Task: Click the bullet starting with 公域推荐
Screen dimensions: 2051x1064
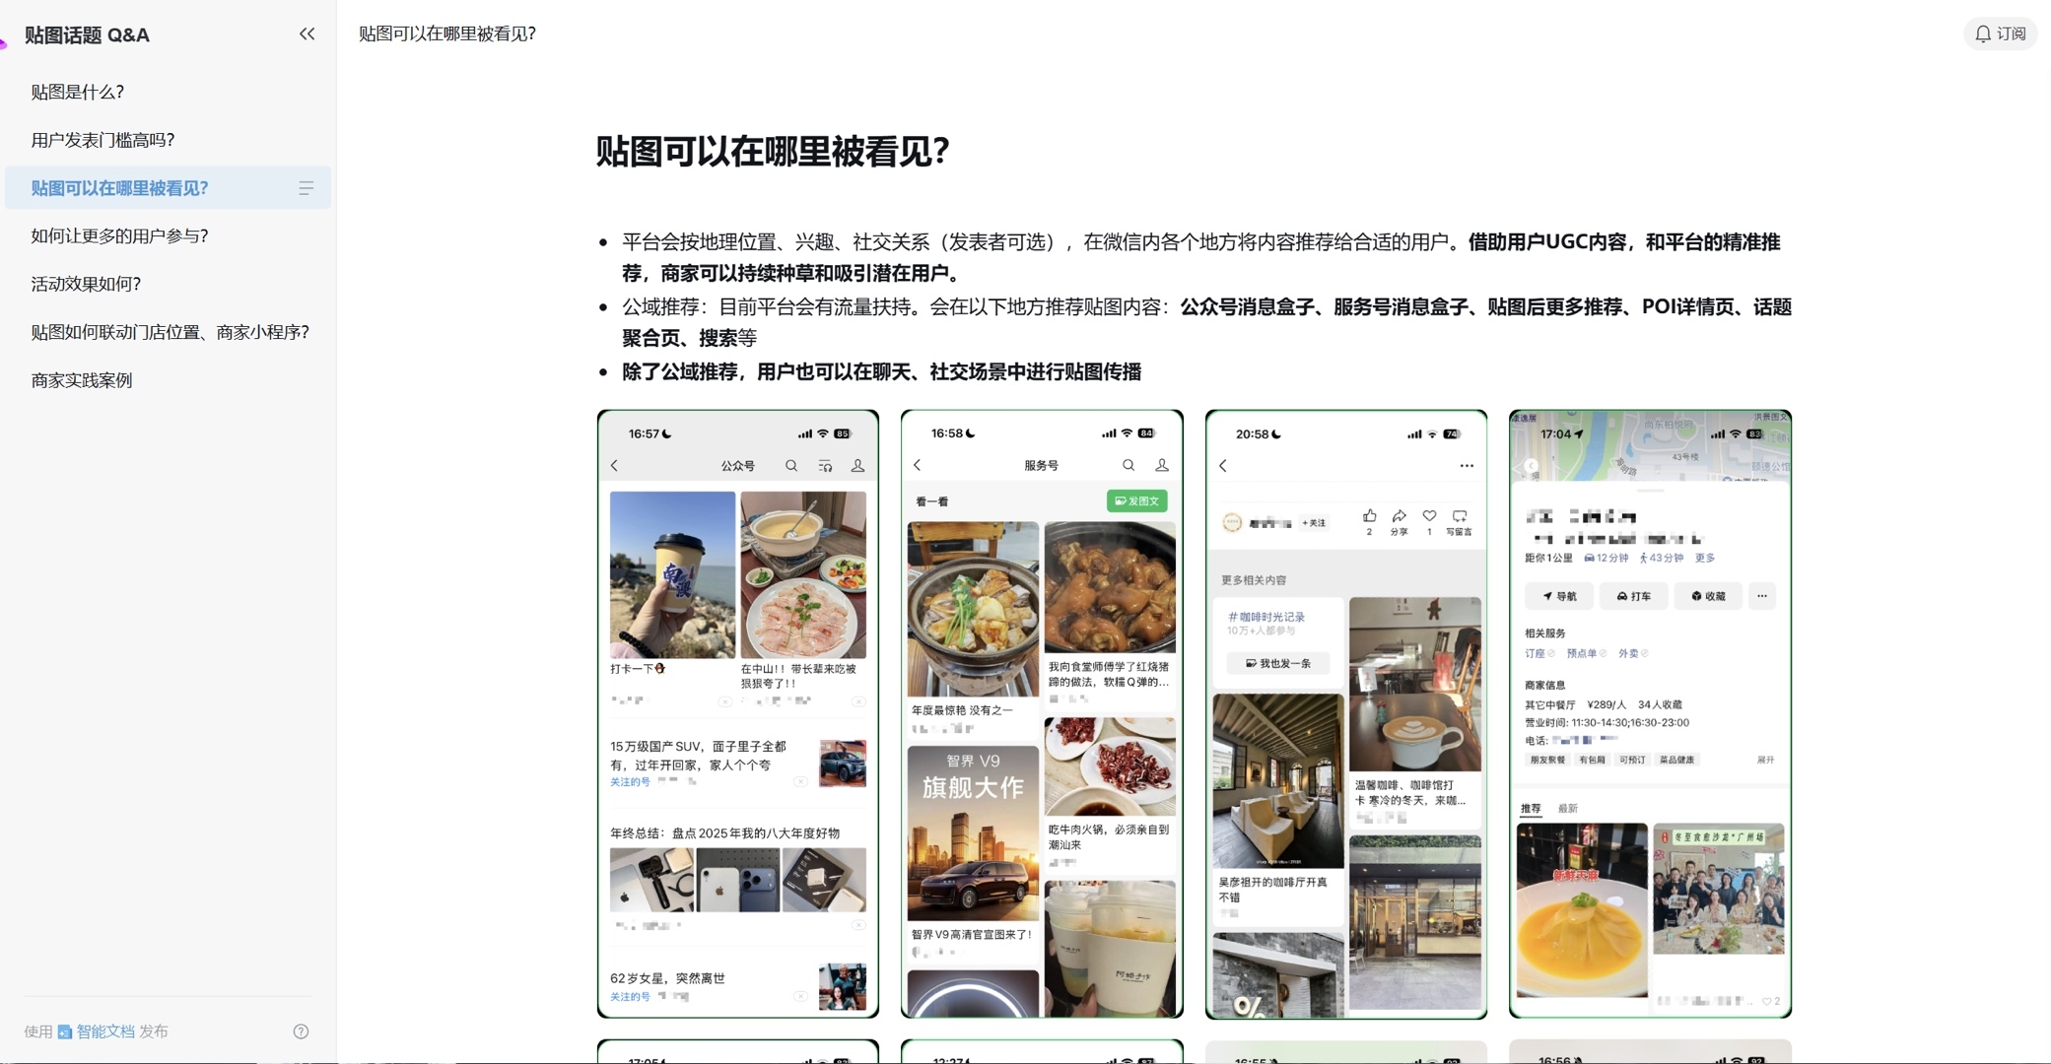Action: coord(1206,322)
